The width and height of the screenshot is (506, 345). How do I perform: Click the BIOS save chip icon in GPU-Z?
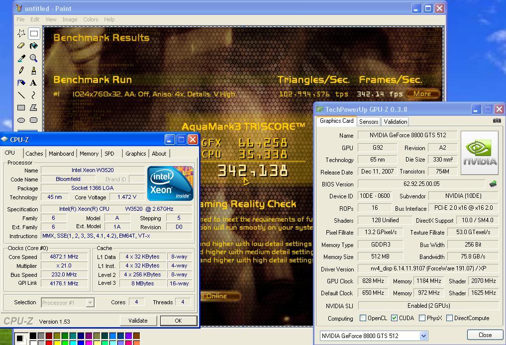(x=493, y=184)
